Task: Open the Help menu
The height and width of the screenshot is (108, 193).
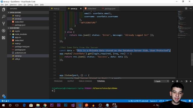Action: [x=42, y=5]
